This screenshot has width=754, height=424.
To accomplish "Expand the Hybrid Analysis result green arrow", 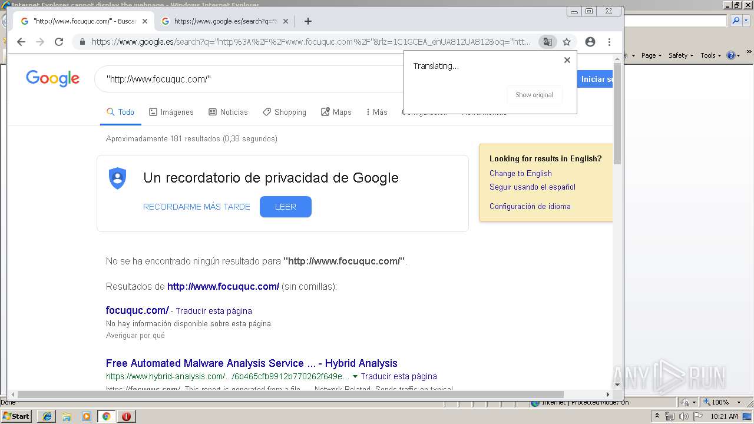I will pos(355,376).
